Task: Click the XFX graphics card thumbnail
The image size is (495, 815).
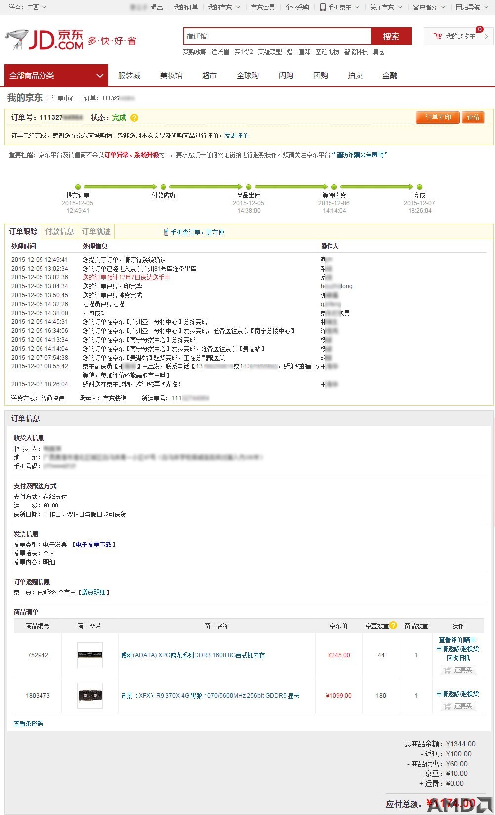Action: click(90, 696)
